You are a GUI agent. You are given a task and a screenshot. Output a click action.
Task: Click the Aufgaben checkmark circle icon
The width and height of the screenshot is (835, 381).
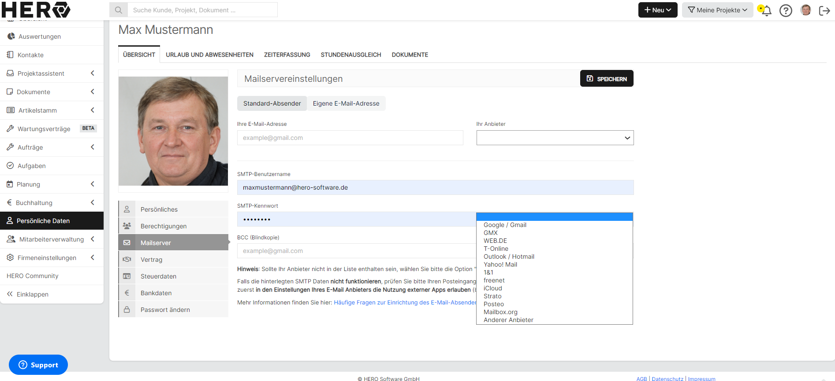tap(10, 165)
